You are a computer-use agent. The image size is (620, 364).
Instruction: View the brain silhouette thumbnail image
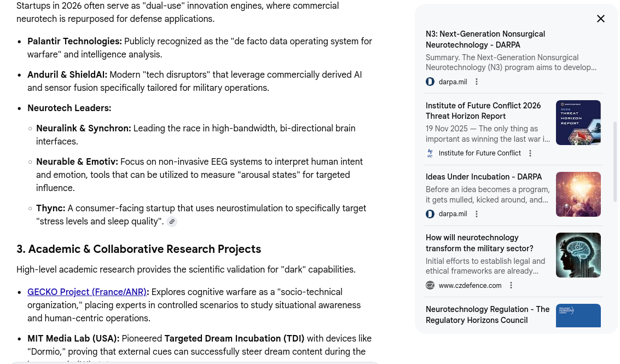(578, 255)
